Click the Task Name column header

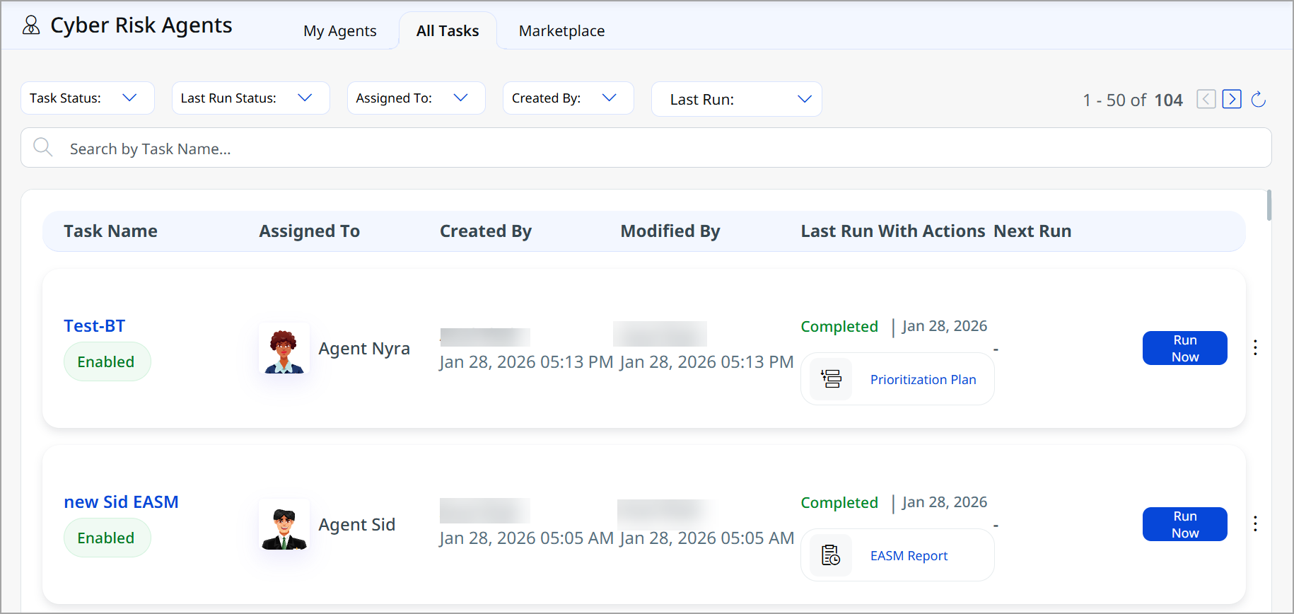pyautogui.click(x=111, y=231)
